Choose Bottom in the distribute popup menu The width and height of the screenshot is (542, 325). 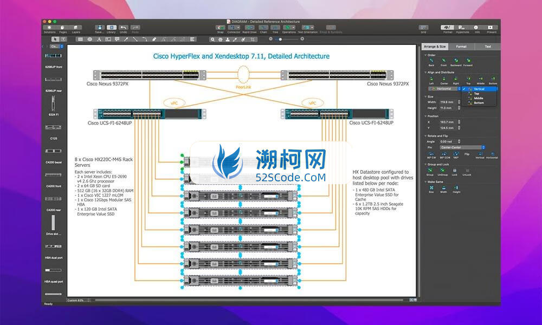tap(480, 103)
